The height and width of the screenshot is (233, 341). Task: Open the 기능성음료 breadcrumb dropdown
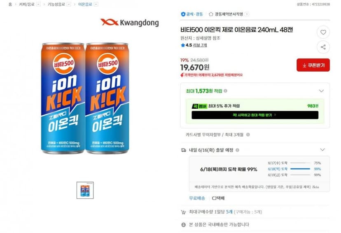coord(68,4)
